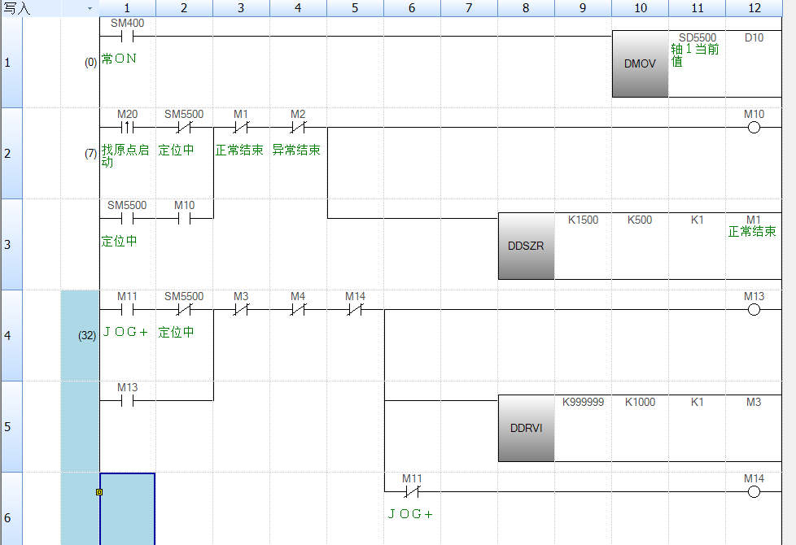The height and width of the screenshot is (545, 796).
Task: Click the M4 normally-closed contact
Action: [x=298, y=310]
